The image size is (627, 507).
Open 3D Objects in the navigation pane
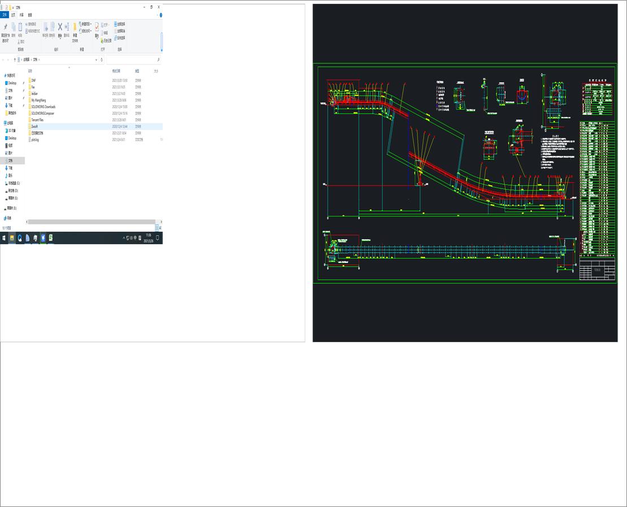11,131
